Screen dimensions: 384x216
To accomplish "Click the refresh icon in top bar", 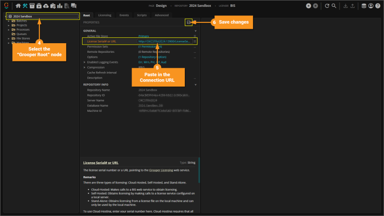I will coord(327,6).
